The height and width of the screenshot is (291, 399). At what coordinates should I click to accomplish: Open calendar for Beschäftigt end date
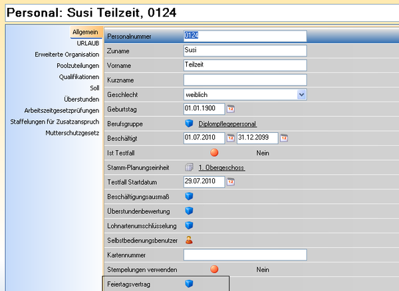pyautogui.click(x=284, y=138)
